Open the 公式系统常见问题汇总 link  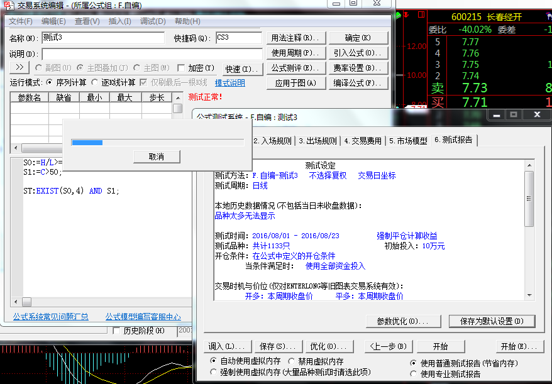(51, 317)
